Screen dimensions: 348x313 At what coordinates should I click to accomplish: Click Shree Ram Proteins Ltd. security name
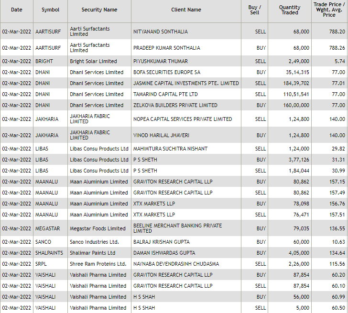pos(98,264)
